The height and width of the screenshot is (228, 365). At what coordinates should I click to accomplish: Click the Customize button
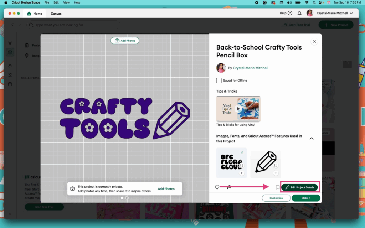point(276,198)
